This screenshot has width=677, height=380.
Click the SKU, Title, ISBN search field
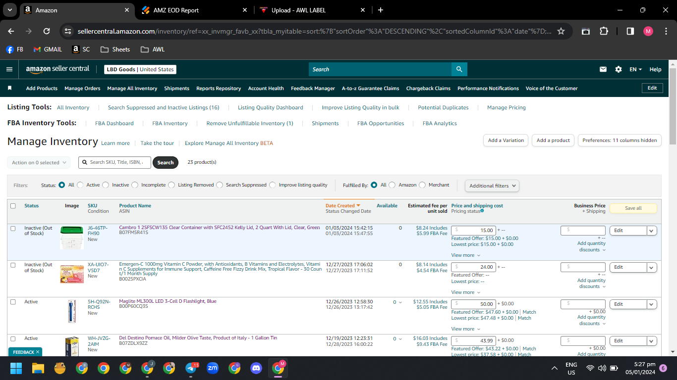click(114, 162)
